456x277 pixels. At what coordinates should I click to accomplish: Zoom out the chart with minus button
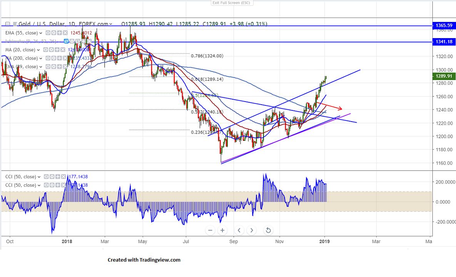[210, 230]
